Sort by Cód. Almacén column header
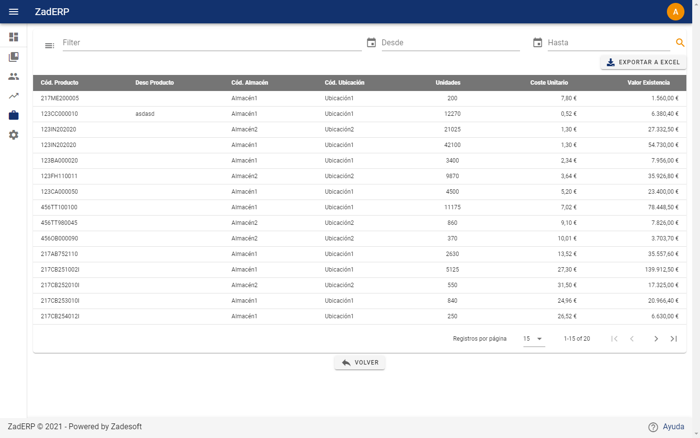700x438 pixels. tap(250, 83)
